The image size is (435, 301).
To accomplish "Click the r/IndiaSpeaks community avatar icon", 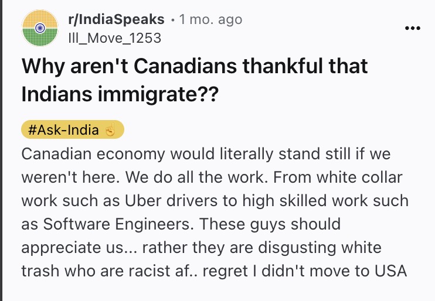I will click(39, 28).
